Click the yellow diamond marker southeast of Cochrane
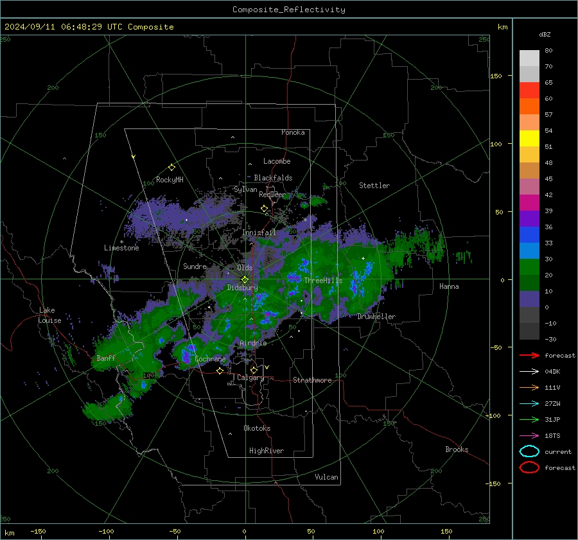The height and width of the screenshot is (540, 578). point(220,371)
